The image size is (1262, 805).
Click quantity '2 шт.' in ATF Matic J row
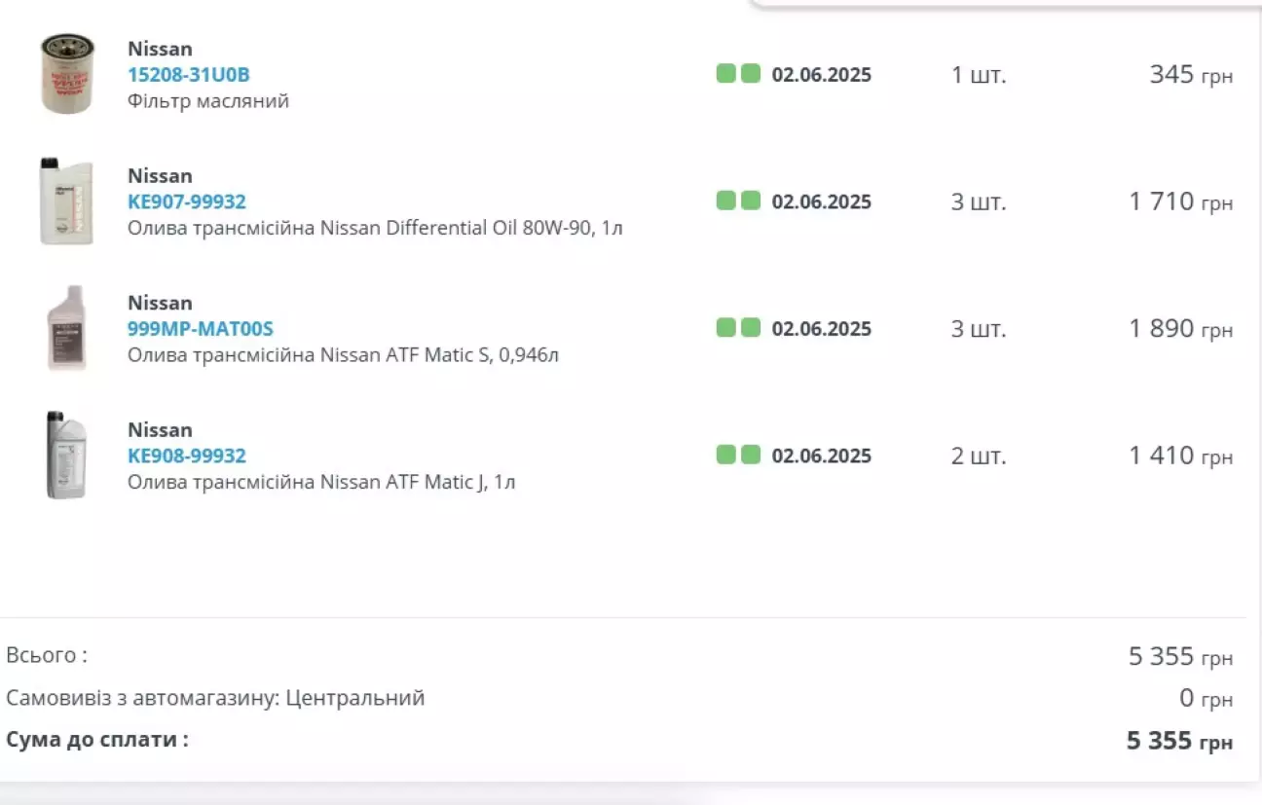[979, 456]
